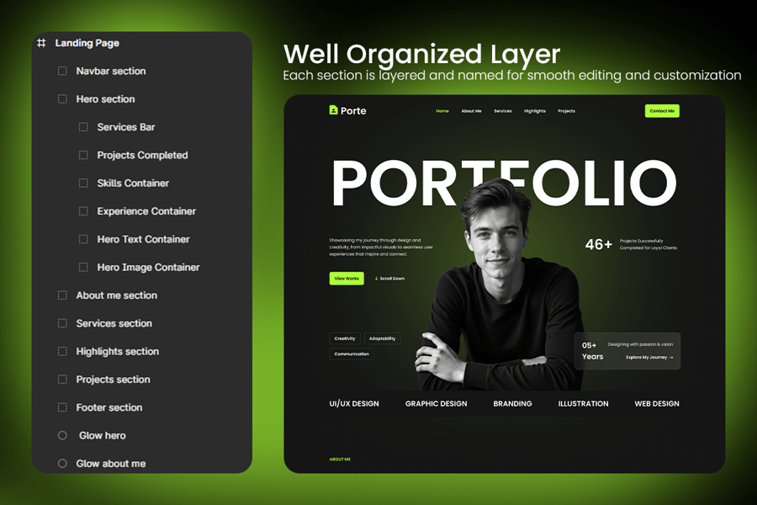The width and height of the screenshot is (757, 505).
Task: Click the Services Bar layer frame icon
Action: pos(83,127)
